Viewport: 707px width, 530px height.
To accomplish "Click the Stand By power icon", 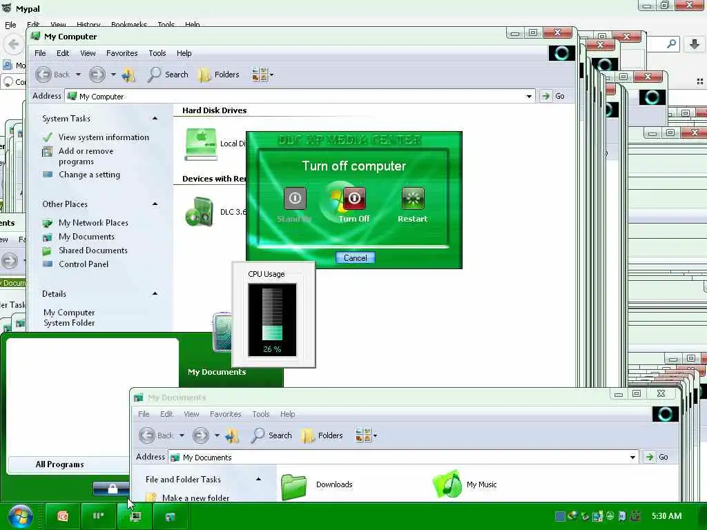I will (x=295, y=198).
